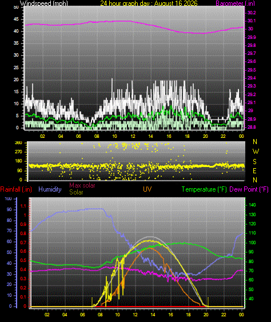Select the Rainfall (in) legend label

click(x=16, y=189)
